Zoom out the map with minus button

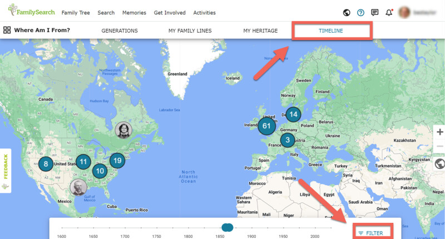click(x=439, y=146)
